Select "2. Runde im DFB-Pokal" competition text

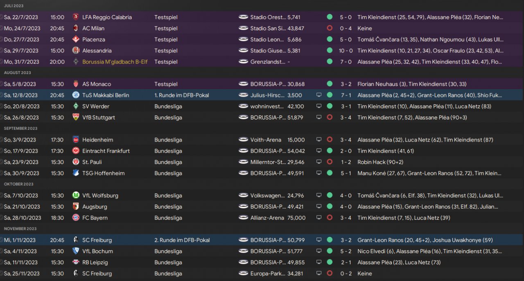click(x=182, y=240)
